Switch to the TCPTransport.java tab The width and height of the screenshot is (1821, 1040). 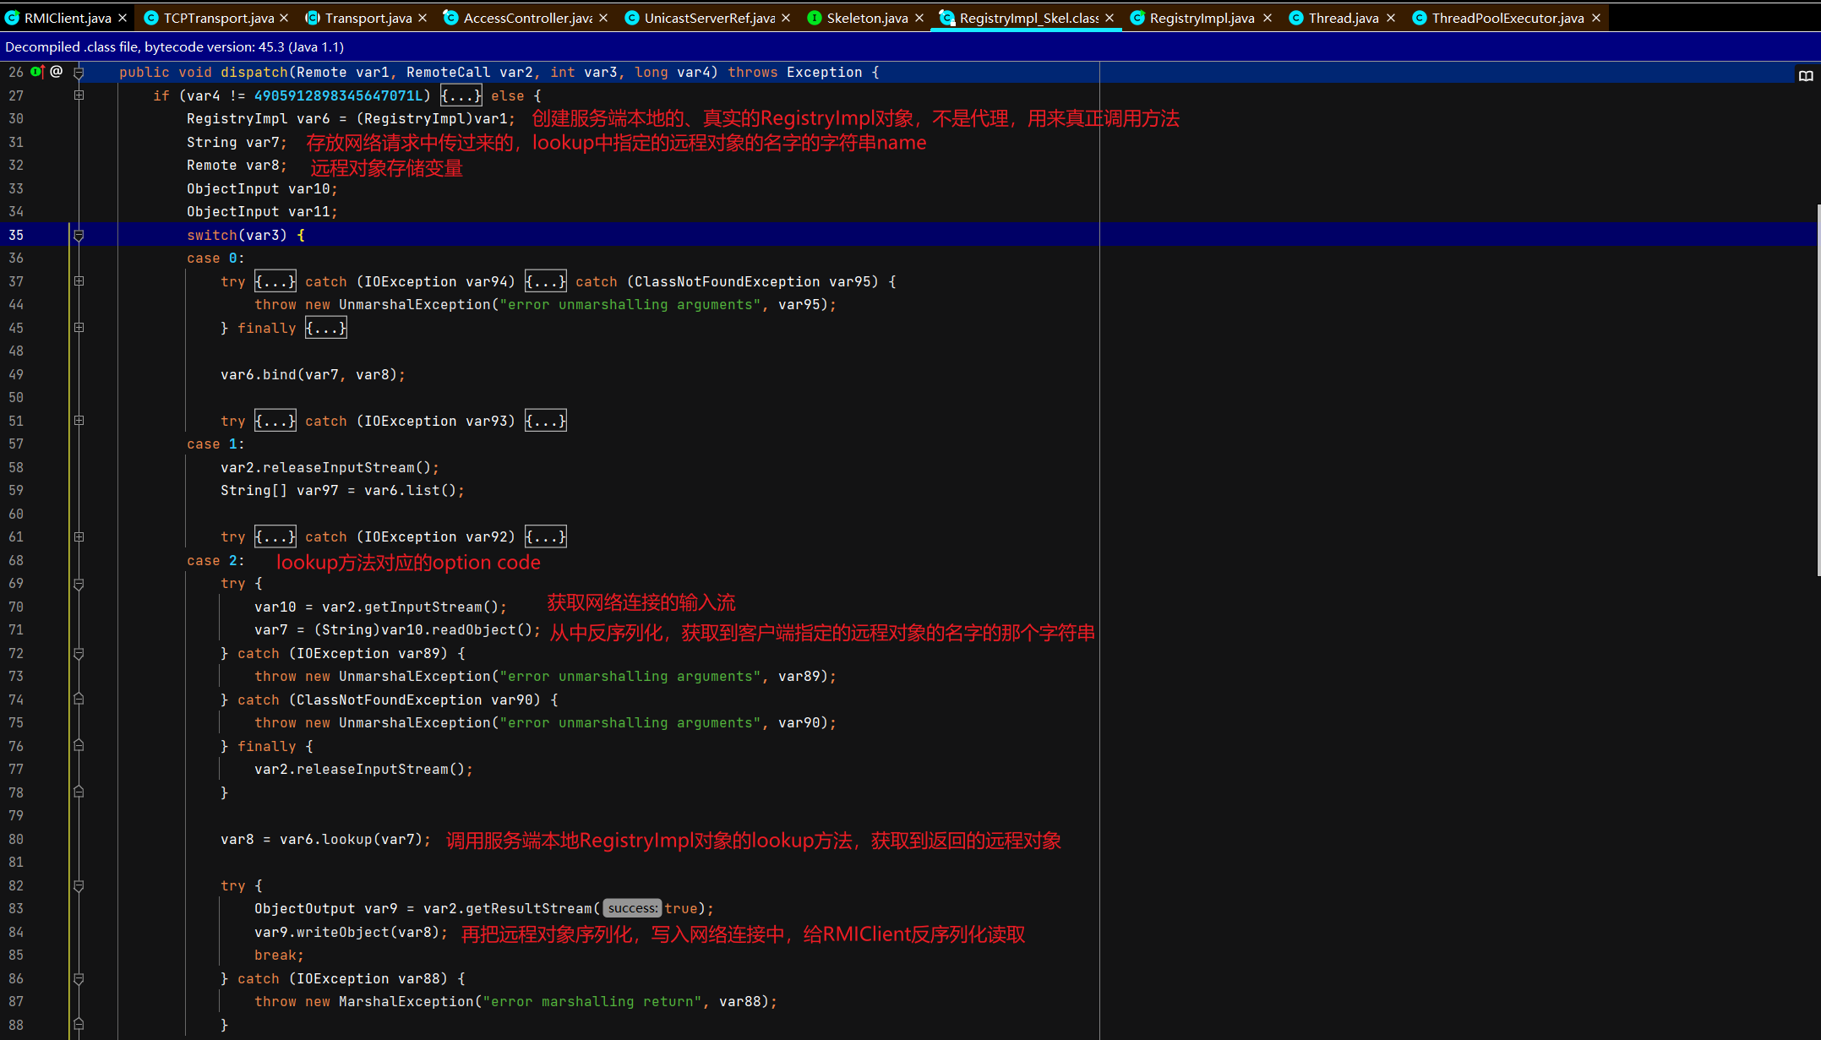point(218,18)
